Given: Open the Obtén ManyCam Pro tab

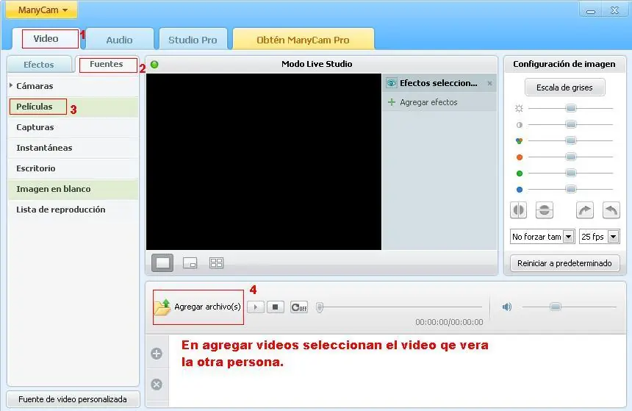Looking at the screenshot, I should tap(303, 40).
